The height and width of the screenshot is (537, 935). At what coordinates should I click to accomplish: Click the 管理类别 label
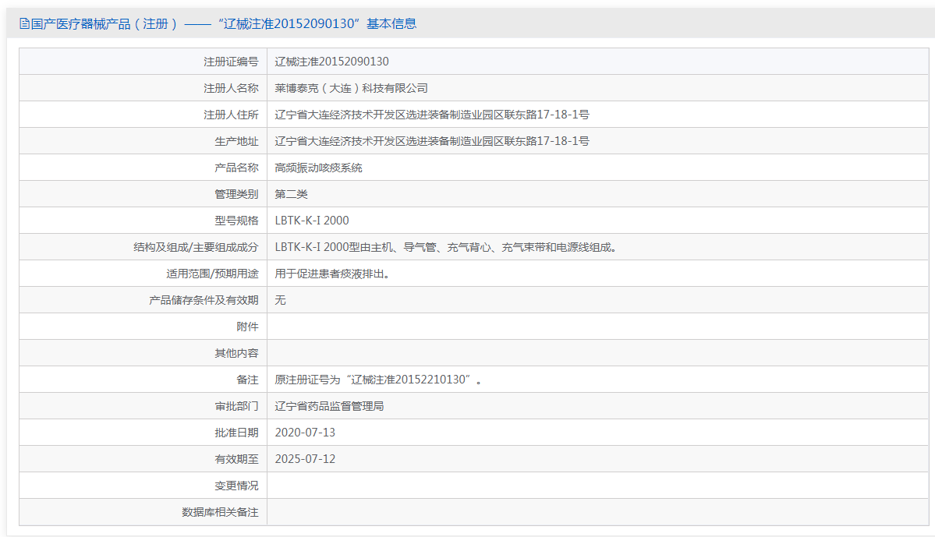pyautogui.click(x=237, y=194)
